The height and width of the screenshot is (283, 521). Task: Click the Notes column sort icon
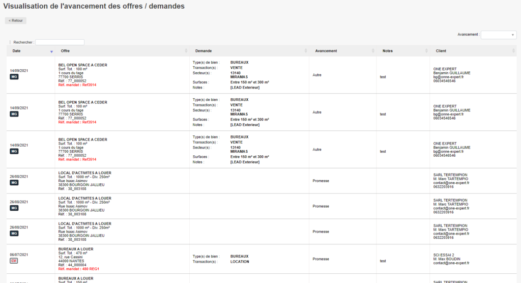pyautogui.click(x=427, y=51)
